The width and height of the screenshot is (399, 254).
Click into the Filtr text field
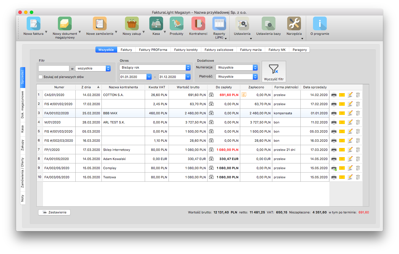click(x=54, y=69)
